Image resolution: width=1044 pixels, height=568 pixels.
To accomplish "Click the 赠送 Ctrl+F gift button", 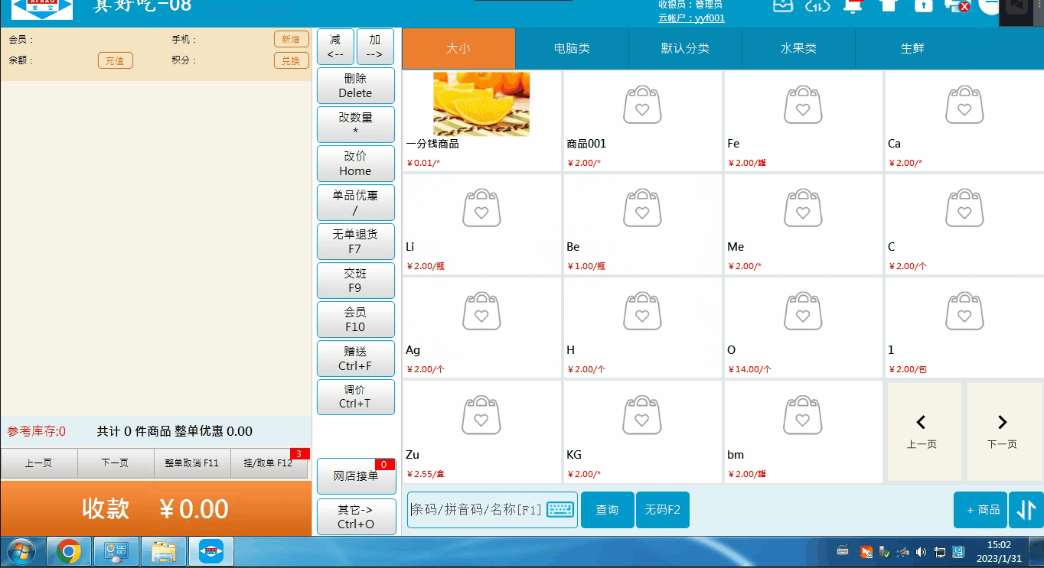I will [356, 359].
